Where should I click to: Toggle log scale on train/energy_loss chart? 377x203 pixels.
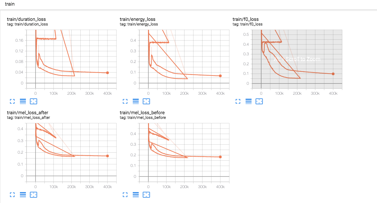pyautogui.click(x=136, y=101)
